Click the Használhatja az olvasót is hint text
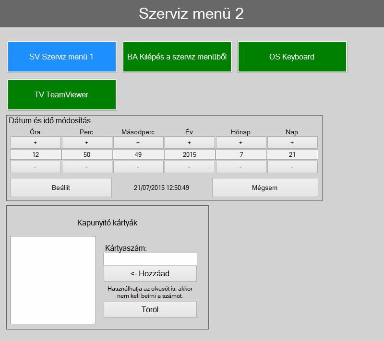Viewport: 384px width, 341px height. click(150, 293)
